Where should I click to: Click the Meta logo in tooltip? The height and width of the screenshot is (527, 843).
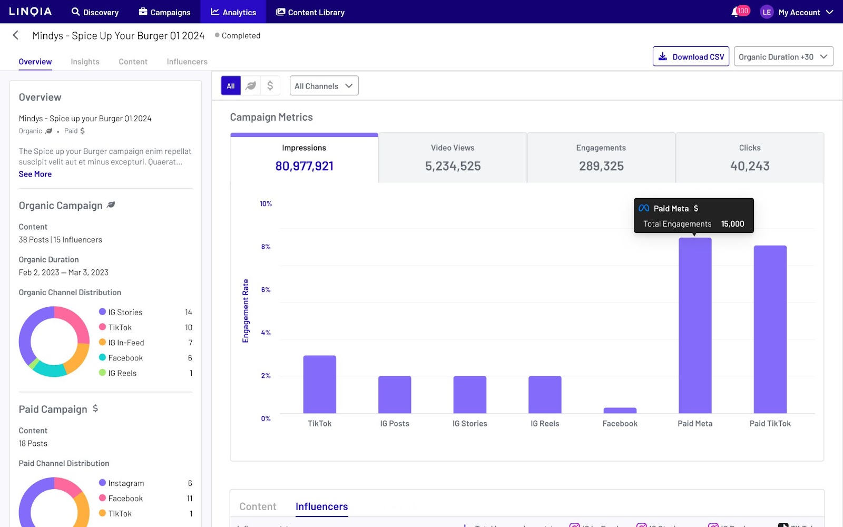pos(644,208)
